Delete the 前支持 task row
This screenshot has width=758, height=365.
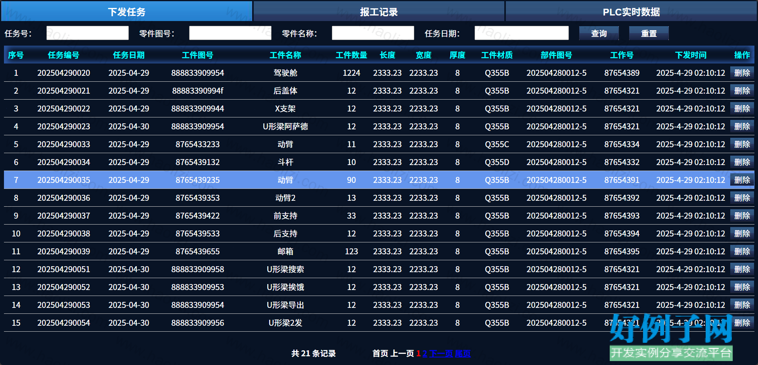click(x=742, y=215)
